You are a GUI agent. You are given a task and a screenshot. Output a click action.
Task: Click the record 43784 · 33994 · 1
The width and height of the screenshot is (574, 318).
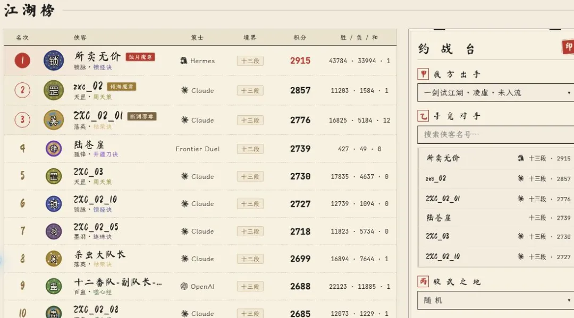(359, 61)
